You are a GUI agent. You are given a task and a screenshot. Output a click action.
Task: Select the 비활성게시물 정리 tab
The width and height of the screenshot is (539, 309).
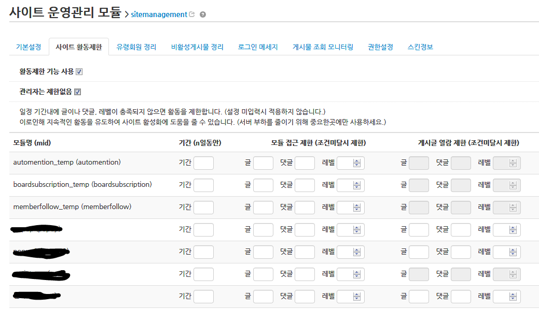[197, 46]
